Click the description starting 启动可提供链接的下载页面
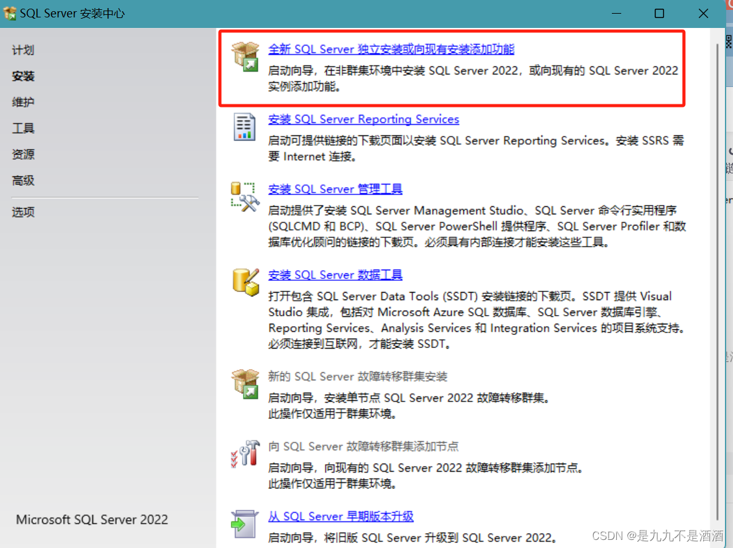Image resolution: width=733 pixels, height=548 pixels. [x=476, y=148]
